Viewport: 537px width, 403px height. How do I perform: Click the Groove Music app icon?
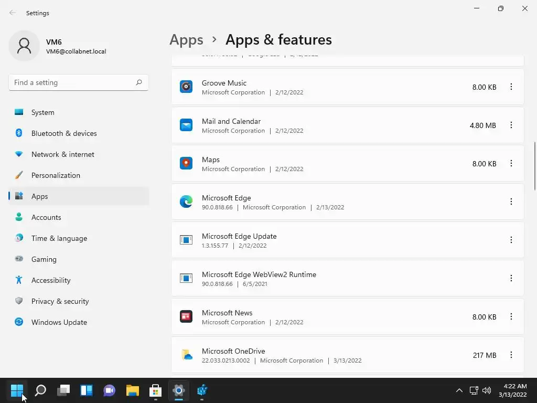coord(186,87)
